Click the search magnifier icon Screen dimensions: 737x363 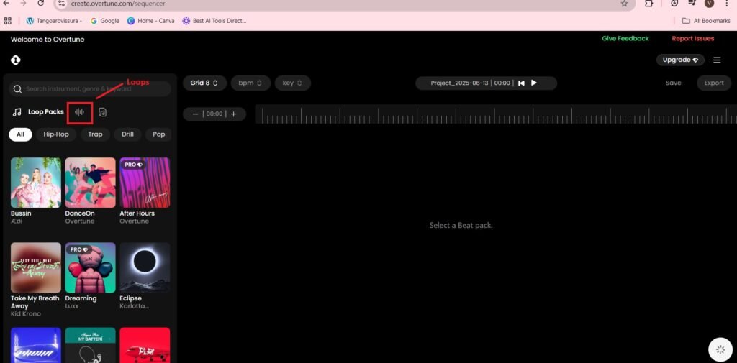(x=18, y=89)
